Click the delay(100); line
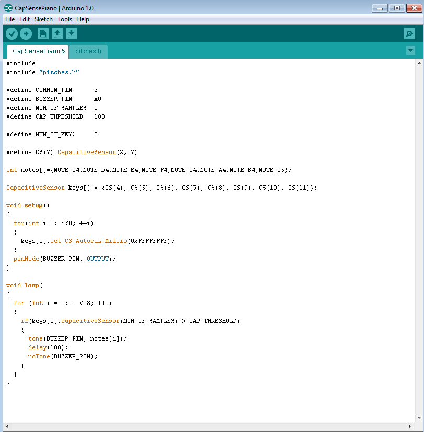The image size is (424, 432). (48, 347)
